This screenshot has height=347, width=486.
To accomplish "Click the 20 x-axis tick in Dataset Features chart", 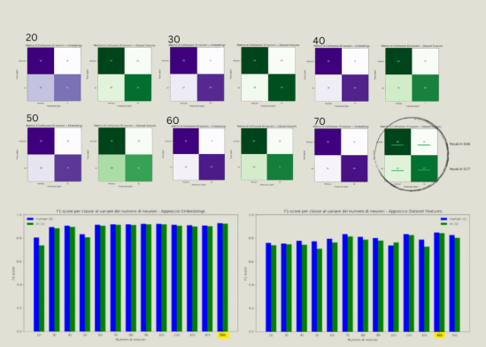I will pos(271,335).
